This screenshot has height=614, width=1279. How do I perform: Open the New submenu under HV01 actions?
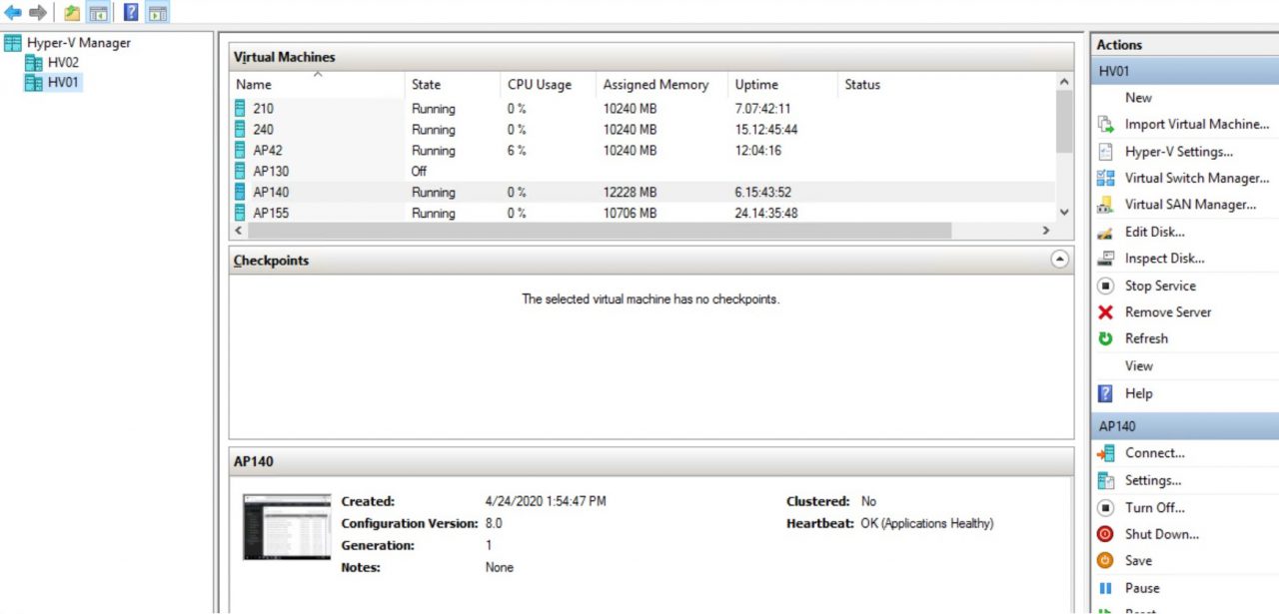point(1138,97)
